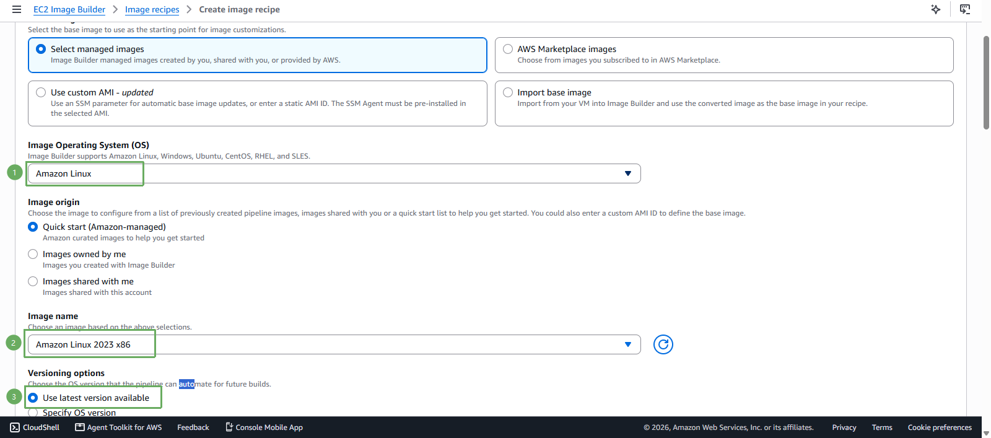Select Use latest version available
This screenshot has height=438, width=991.
(x=33, y=398)
